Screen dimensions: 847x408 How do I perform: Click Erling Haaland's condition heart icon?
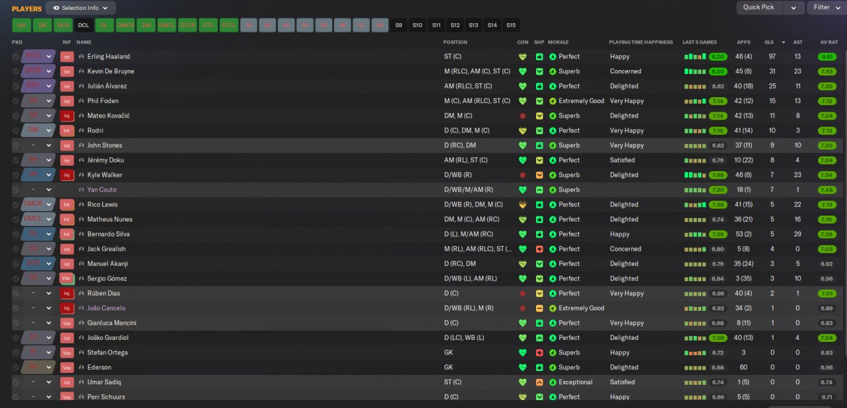pos(522,57)
